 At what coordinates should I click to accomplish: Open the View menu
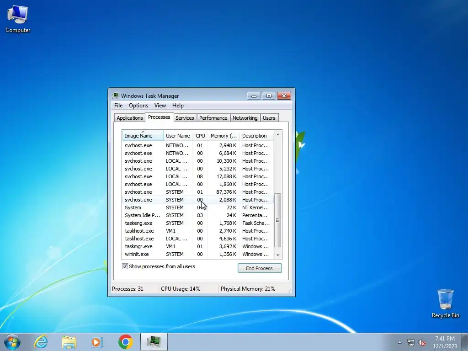(160, 106)
